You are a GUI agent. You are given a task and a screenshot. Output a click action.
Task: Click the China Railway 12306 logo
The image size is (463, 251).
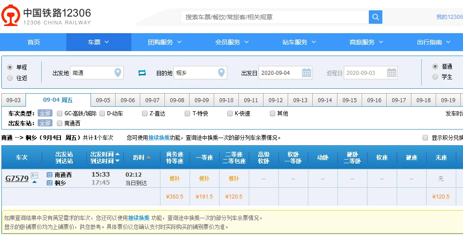(46, 15)
